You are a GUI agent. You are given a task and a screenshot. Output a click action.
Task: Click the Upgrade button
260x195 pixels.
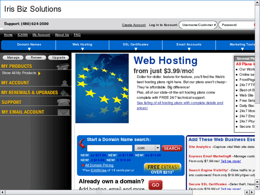pyautogui.click(x=59, y=57)
